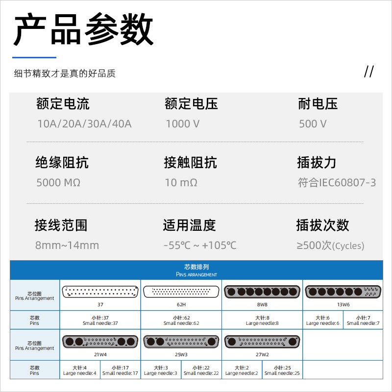Click the 8W8 connector drawing

261,291
